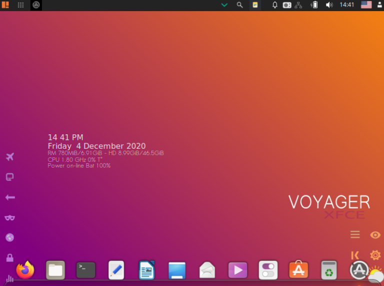Open the weather sun-cloud widget
This screenshot has width=384, height=286.
376,275
